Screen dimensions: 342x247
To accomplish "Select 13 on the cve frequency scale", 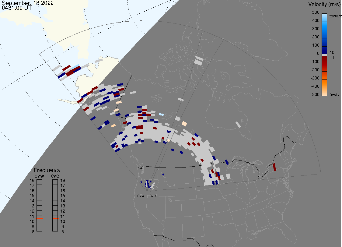I will point(63,206).
